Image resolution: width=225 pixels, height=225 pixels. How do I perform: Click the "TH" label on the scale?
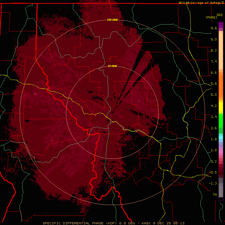[x=215, y=195]
